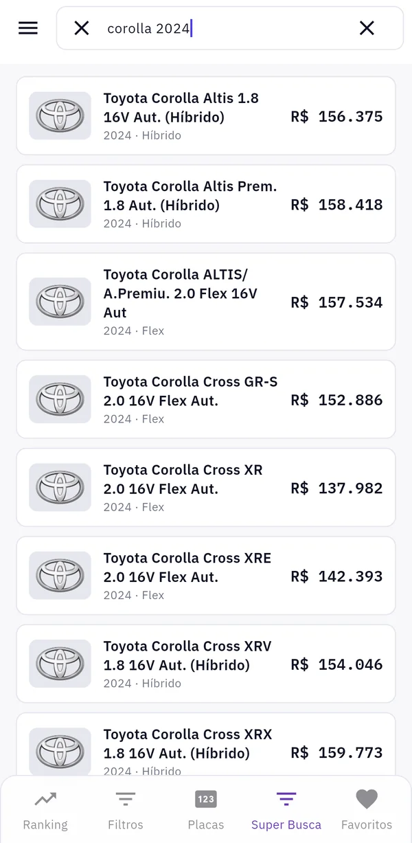Select Toyota Corolla Cross XRV Híbrido result
Image resolution: width=412 pixels, height=843 pixels.
pyautogui.click(x=206, y=664)
